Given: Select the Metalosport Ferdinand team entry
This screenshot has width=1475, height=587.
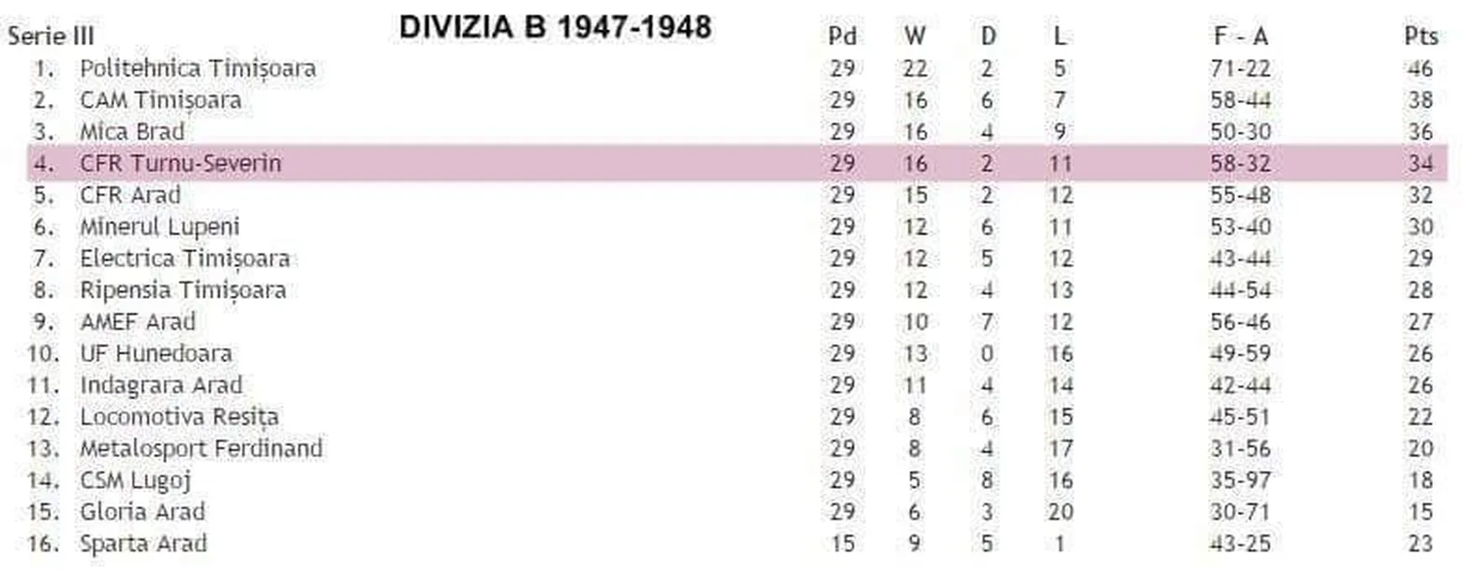Looking at the screenshot, I should 201,449.
